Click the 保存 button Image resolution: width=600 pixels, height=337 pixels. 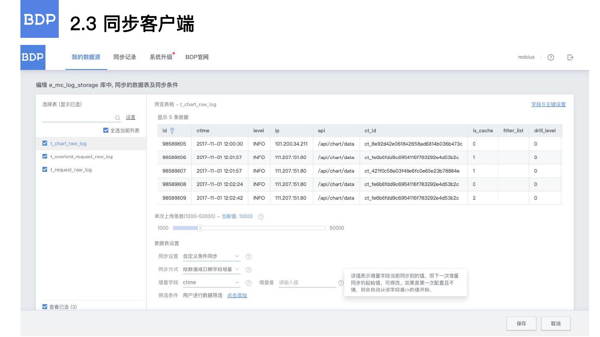[x=521, y=324]
